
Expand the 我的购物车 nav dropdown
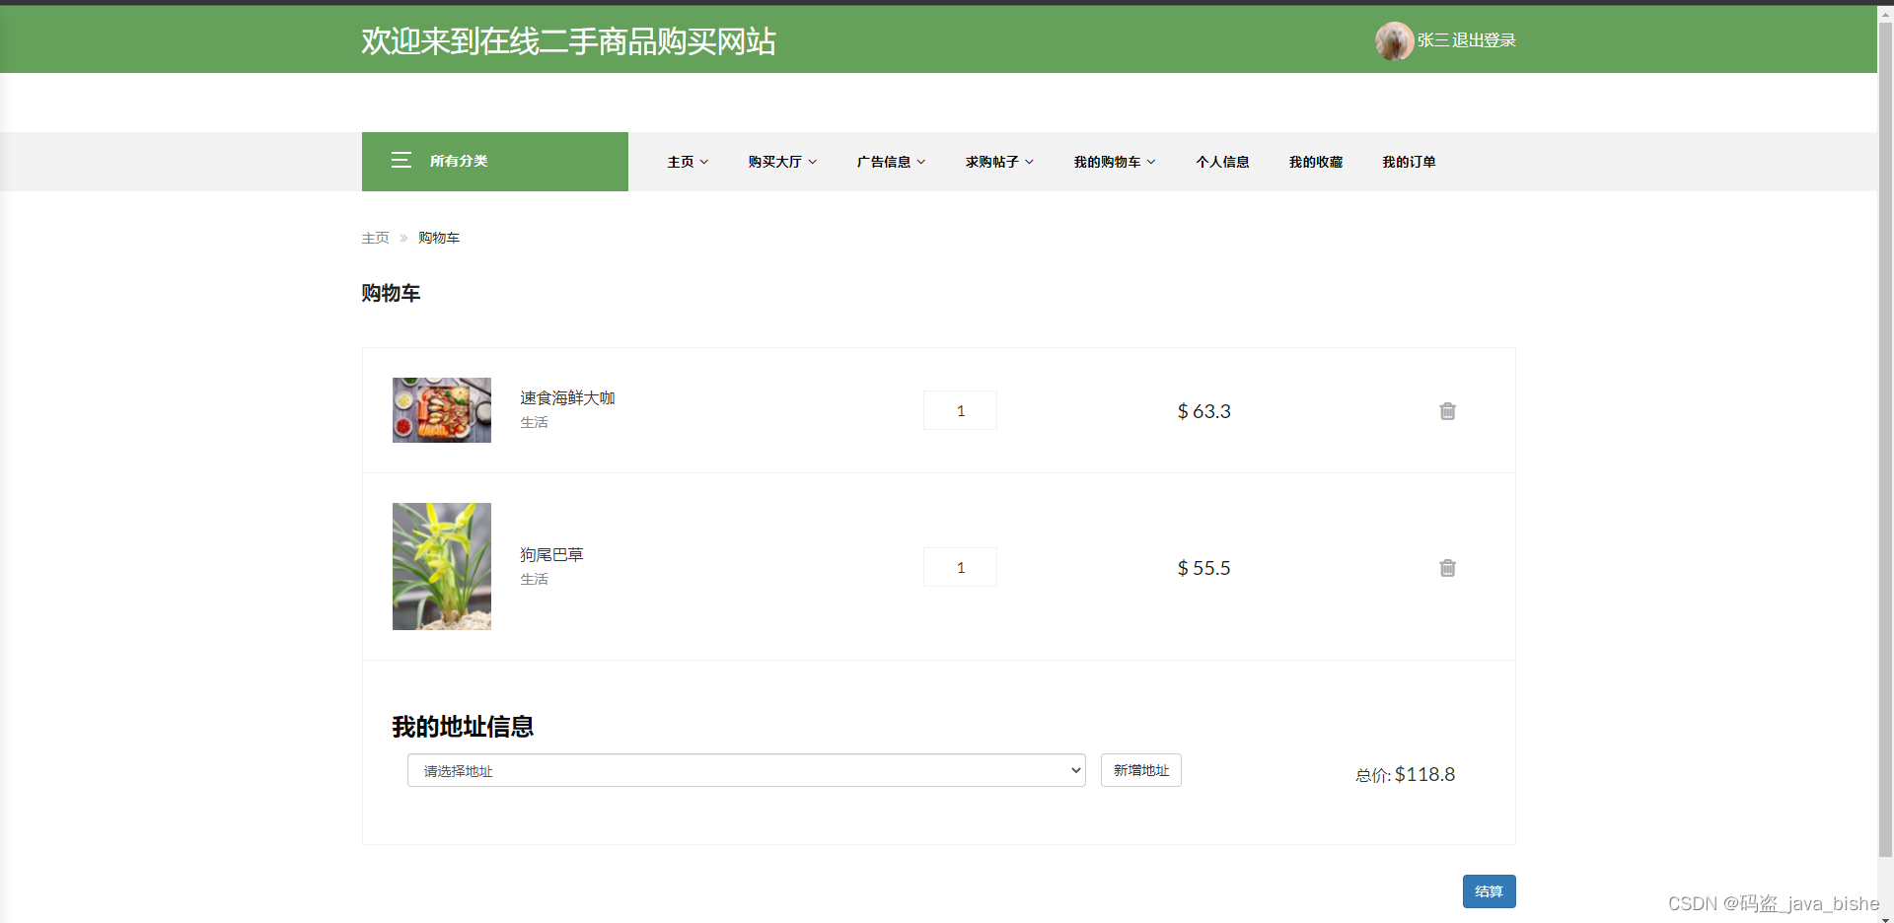[x=1115, y=162]
